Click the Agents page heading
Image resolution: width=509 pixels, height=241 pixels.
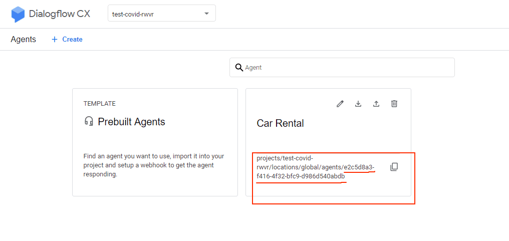click(24, 39)
